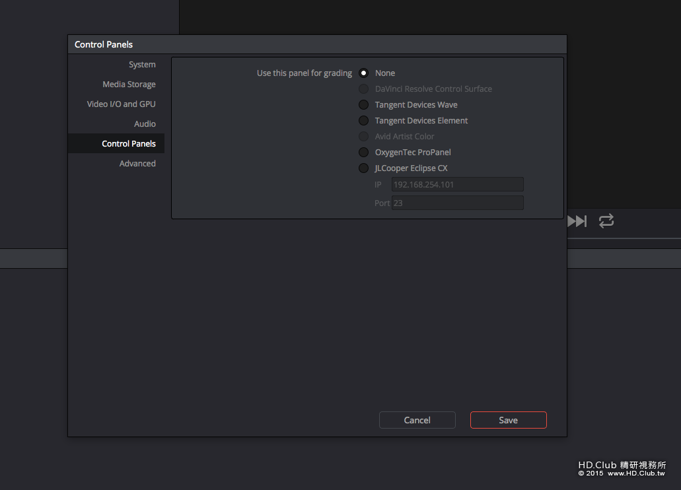Click the 'IP' field label
This screenshot has height=490, width=681.
pyautogui.click(x=378, y=185)
